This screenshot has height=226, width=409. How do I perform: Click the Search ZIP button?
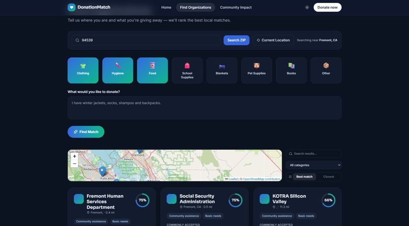236,40
